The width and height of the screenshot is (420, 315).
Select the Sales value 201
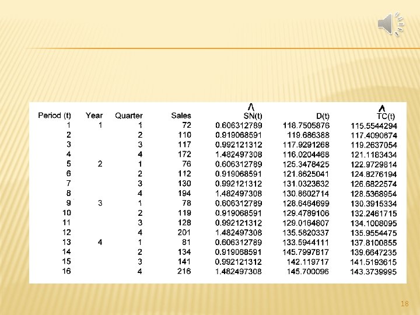click(x=184, y=232)
